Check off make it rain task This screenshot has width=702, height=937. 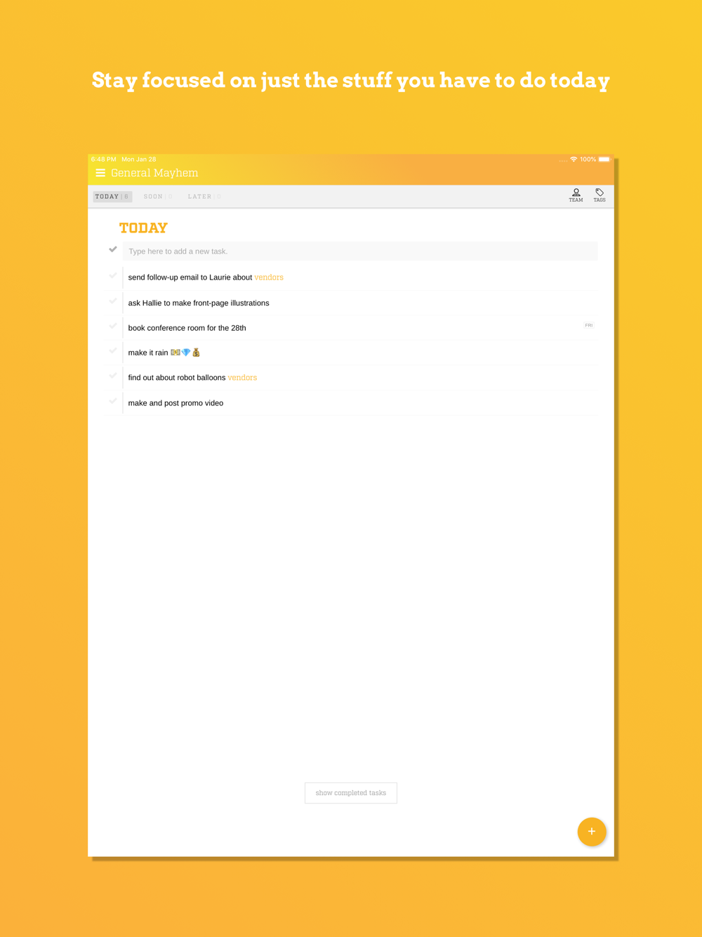tap(113, 350)
